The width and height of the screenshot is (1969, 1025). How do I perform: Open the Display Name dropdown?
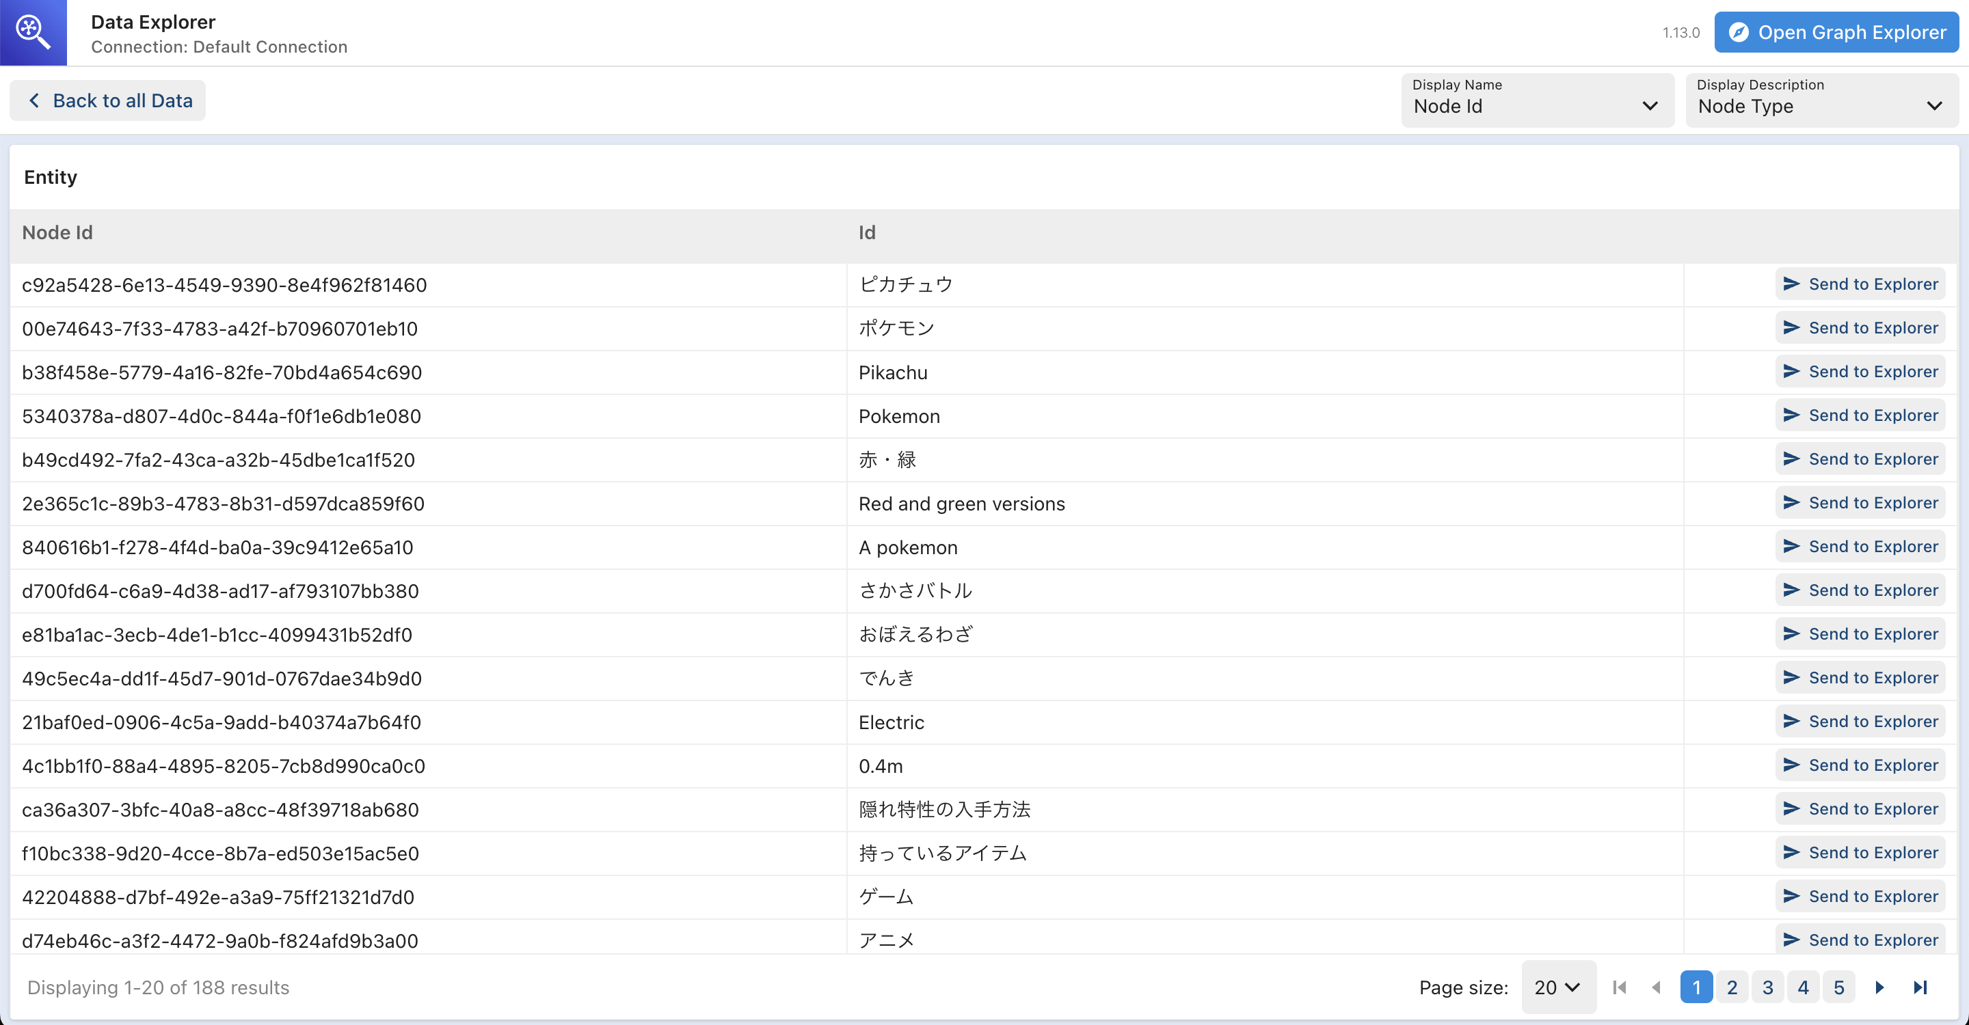(x=1536, y=100)
